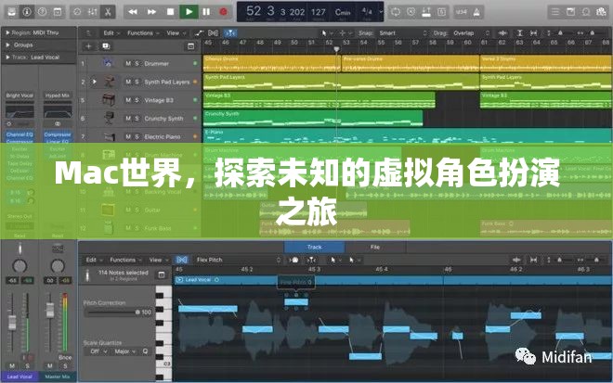Open the Note Pads button
The image size is (613, 383).
click(x=570, y=12)
